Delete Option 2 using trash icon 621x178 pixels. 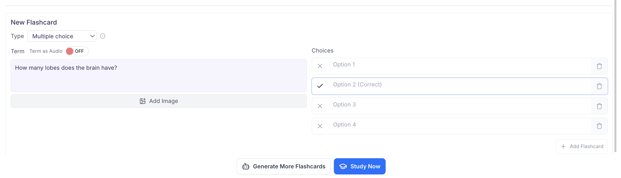[x=599, y=86]
